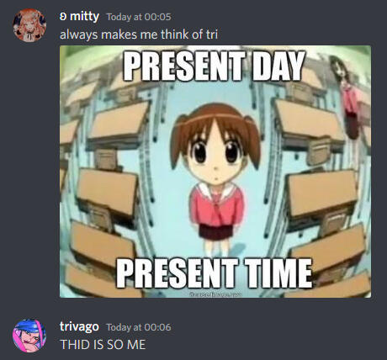Click the PRESENT TIME caption on the meme

[215, 273]
